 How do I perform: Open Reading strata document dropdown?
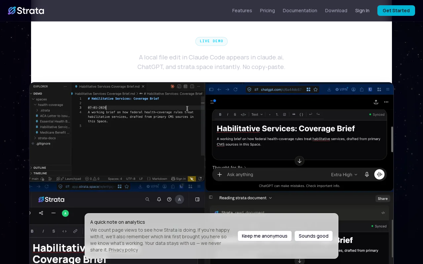(x=246, y=198)
